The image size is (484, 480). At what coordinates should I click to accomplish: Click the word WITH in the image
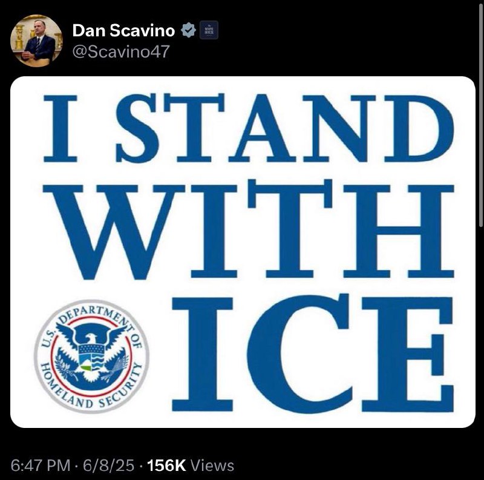click(248, 229)
